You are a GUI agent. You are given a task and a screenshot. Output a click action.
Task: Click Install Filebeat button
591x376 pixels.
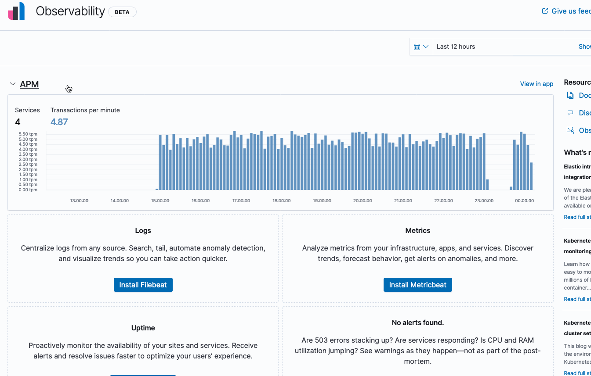[x=143, y=285]
